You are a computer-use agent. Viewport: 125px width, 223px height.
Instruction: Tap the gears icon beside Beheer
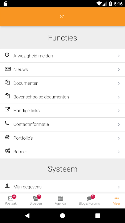pos(7,151)
